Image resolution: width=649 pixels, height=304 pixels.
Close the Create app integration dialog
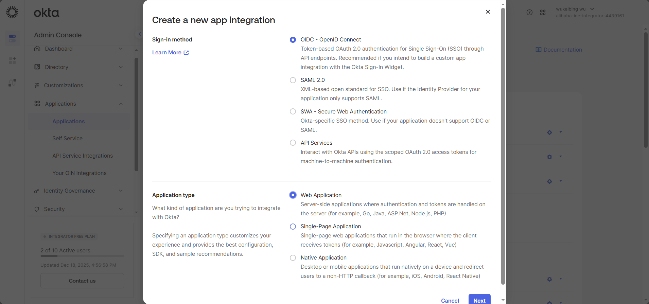pos(488,12)
